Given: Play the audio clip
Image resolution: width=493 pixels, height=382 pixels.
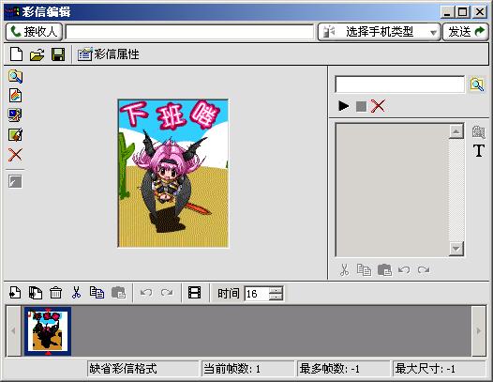Looking at the screenshot, I should pyautogui.click(x=343, y=106).
